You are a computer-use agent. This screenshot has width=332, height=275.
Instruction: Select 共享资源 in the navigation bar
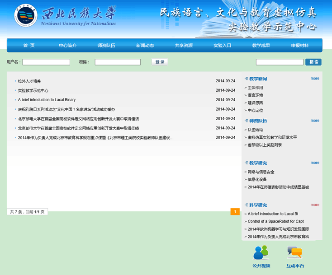tap(184, 46)
